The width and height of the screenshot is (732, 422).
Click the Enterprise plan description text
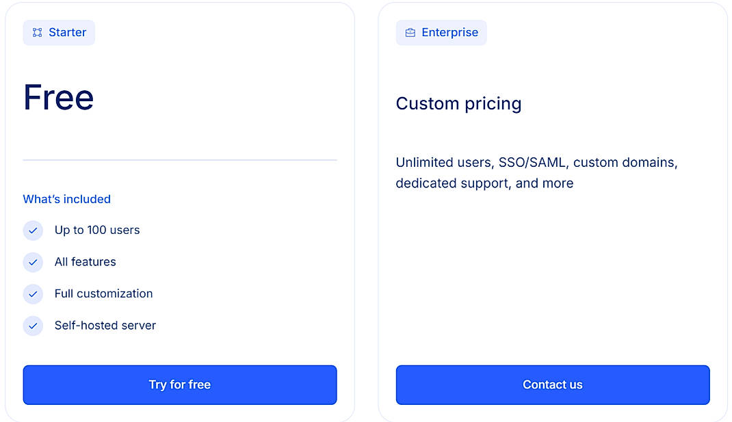point(536,172)
